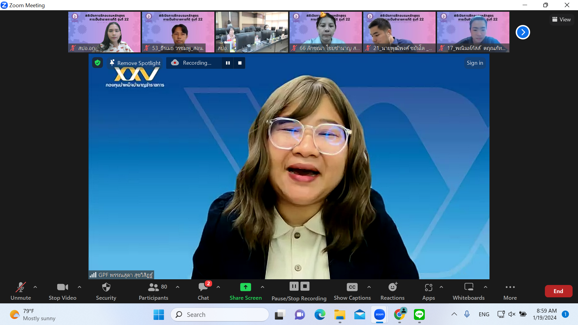Open the Participants list

coord(154,291)
